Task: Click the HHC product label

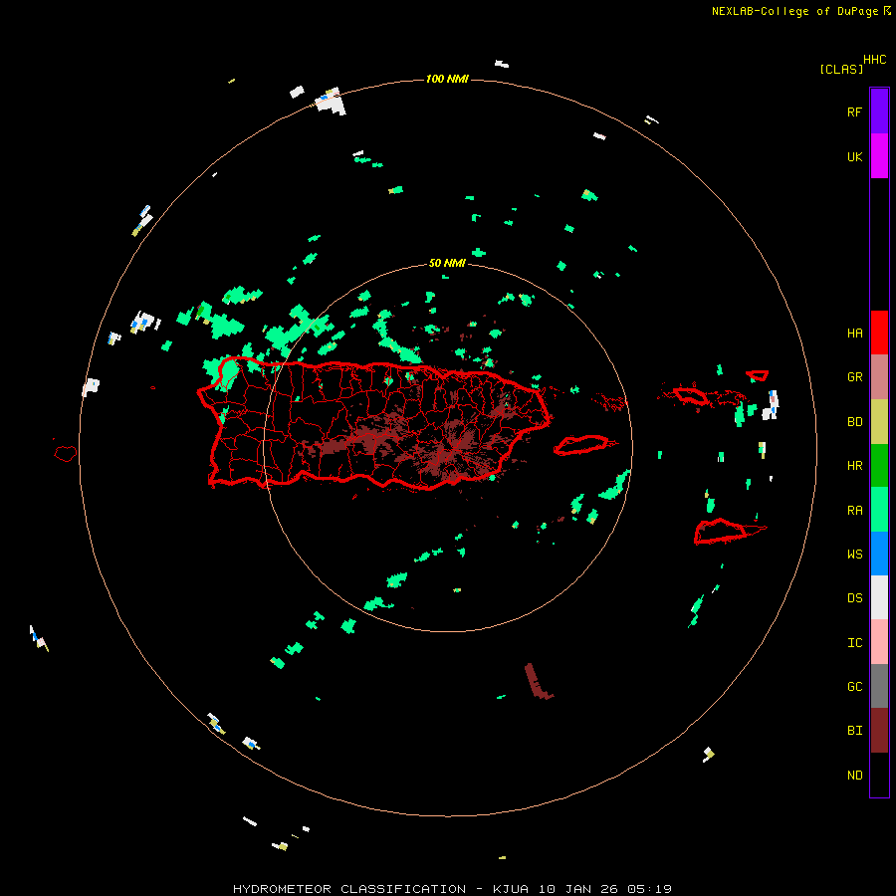Action: [874, 60]
